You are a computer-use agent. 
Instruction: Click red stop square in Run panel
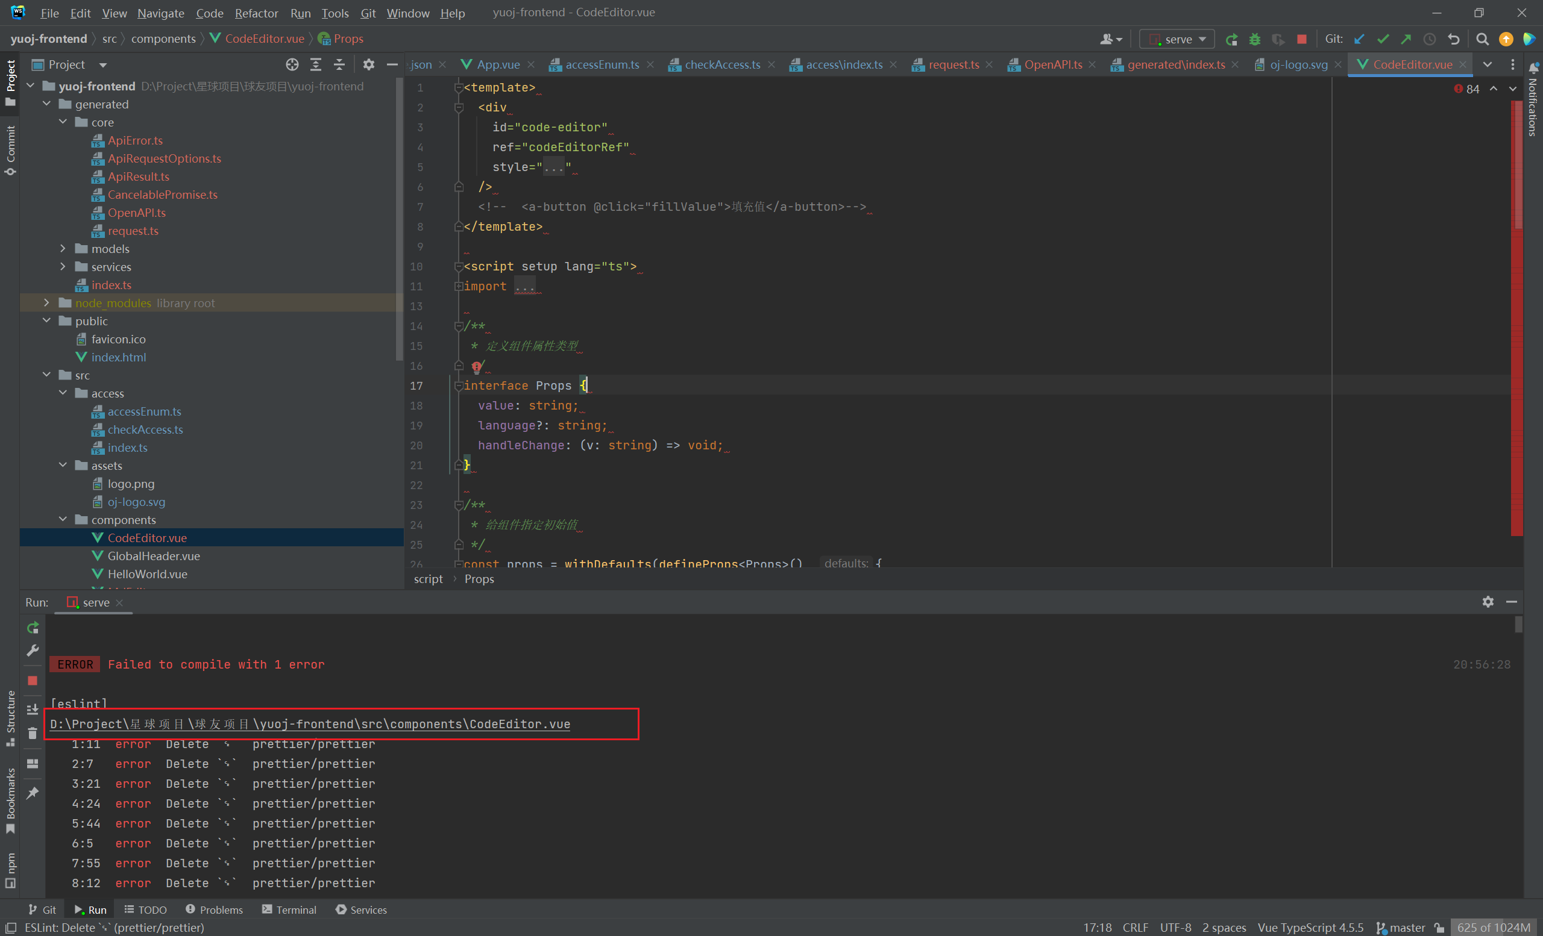(33, 680)
